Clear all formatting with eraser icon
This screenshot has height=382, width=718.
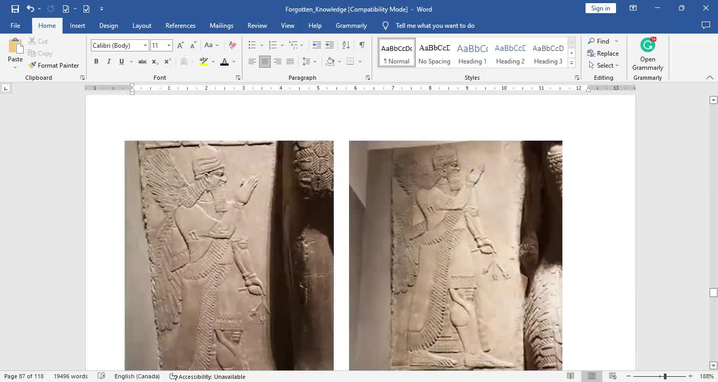tap(232, 46)
